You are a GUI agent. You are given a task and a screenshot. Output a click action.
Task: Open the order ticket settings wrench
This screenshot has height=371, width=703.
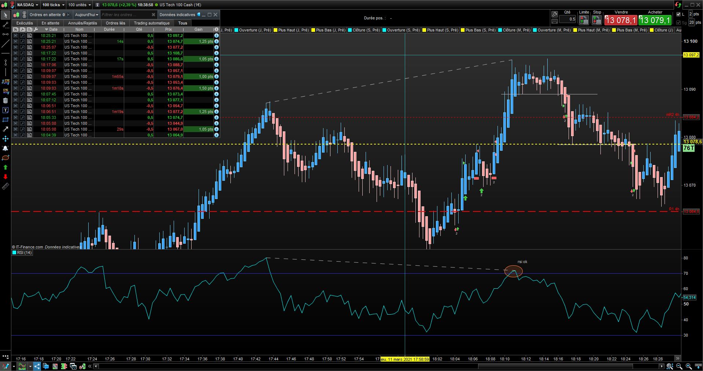[x=555, y=14]
